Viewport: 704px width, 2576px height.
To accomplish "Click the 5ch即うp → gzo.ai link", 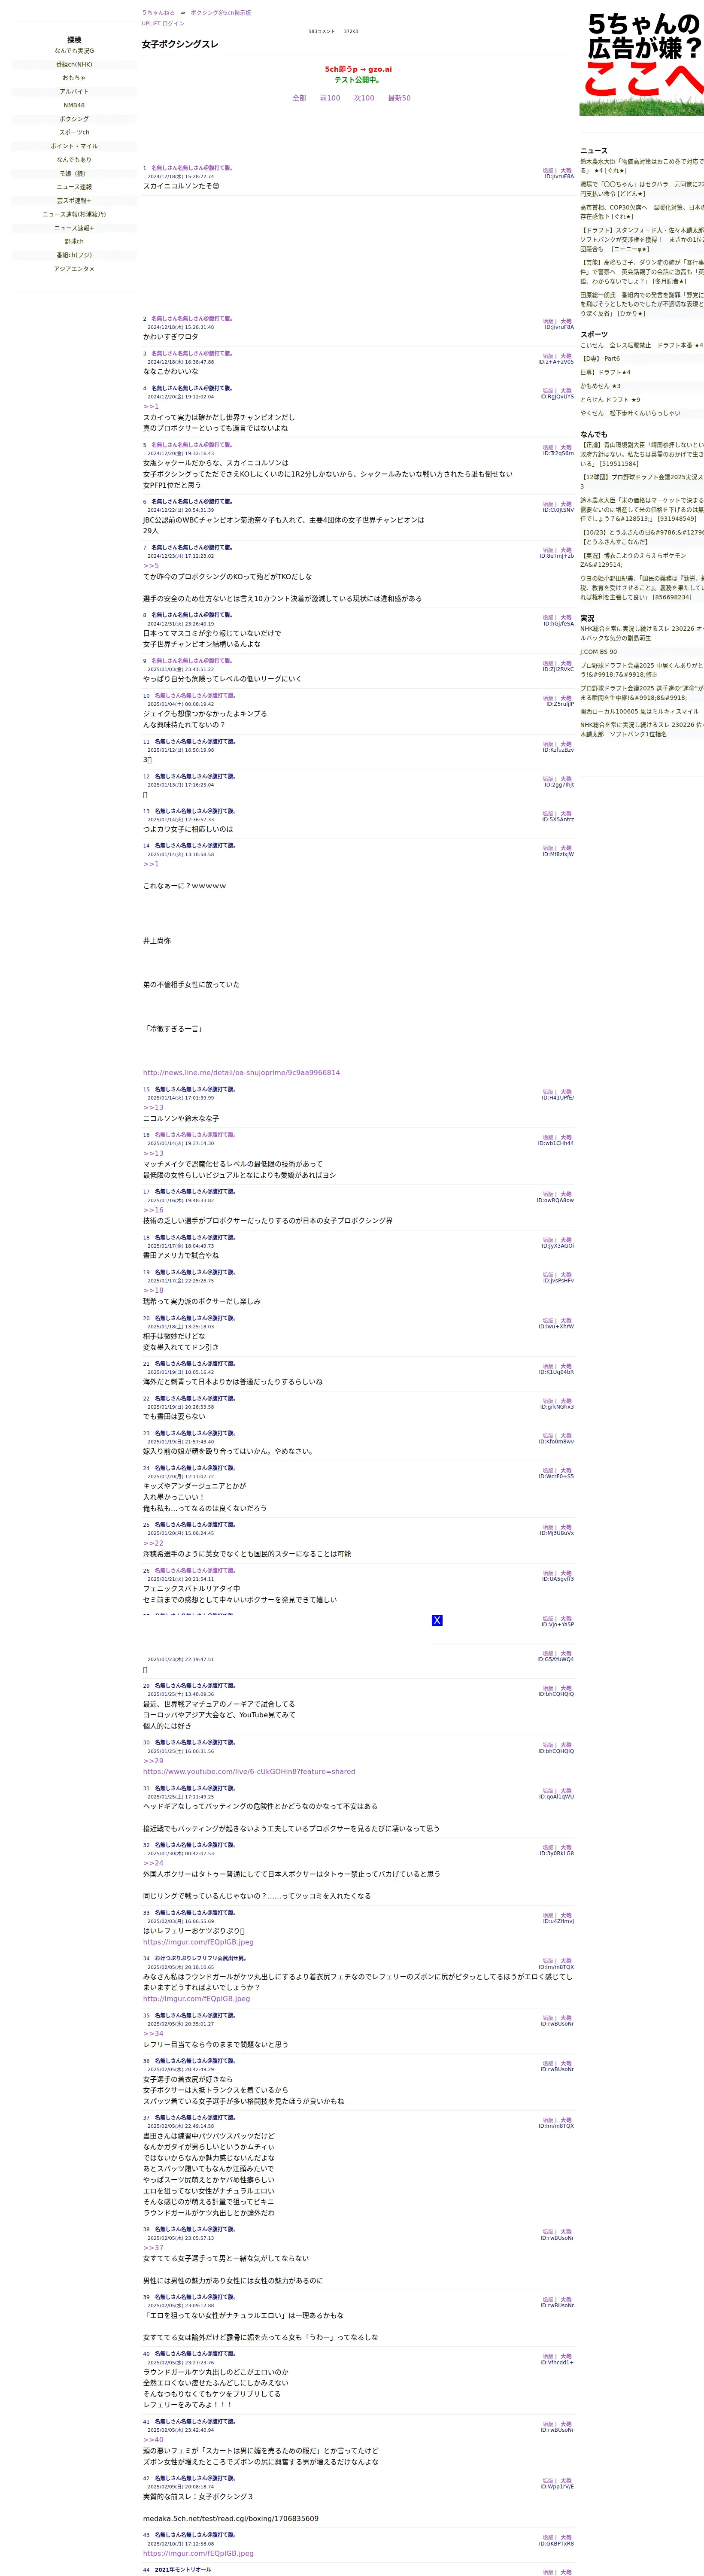I will tap(358, 70).
